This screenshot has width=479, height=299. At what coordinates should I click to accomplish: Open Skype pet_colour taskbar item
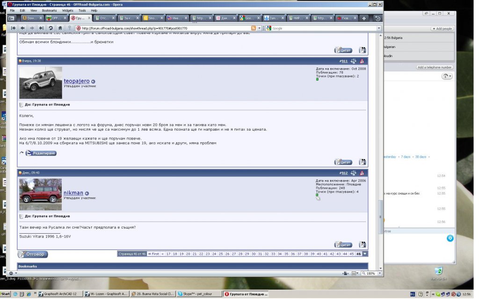tap(199, 294)
